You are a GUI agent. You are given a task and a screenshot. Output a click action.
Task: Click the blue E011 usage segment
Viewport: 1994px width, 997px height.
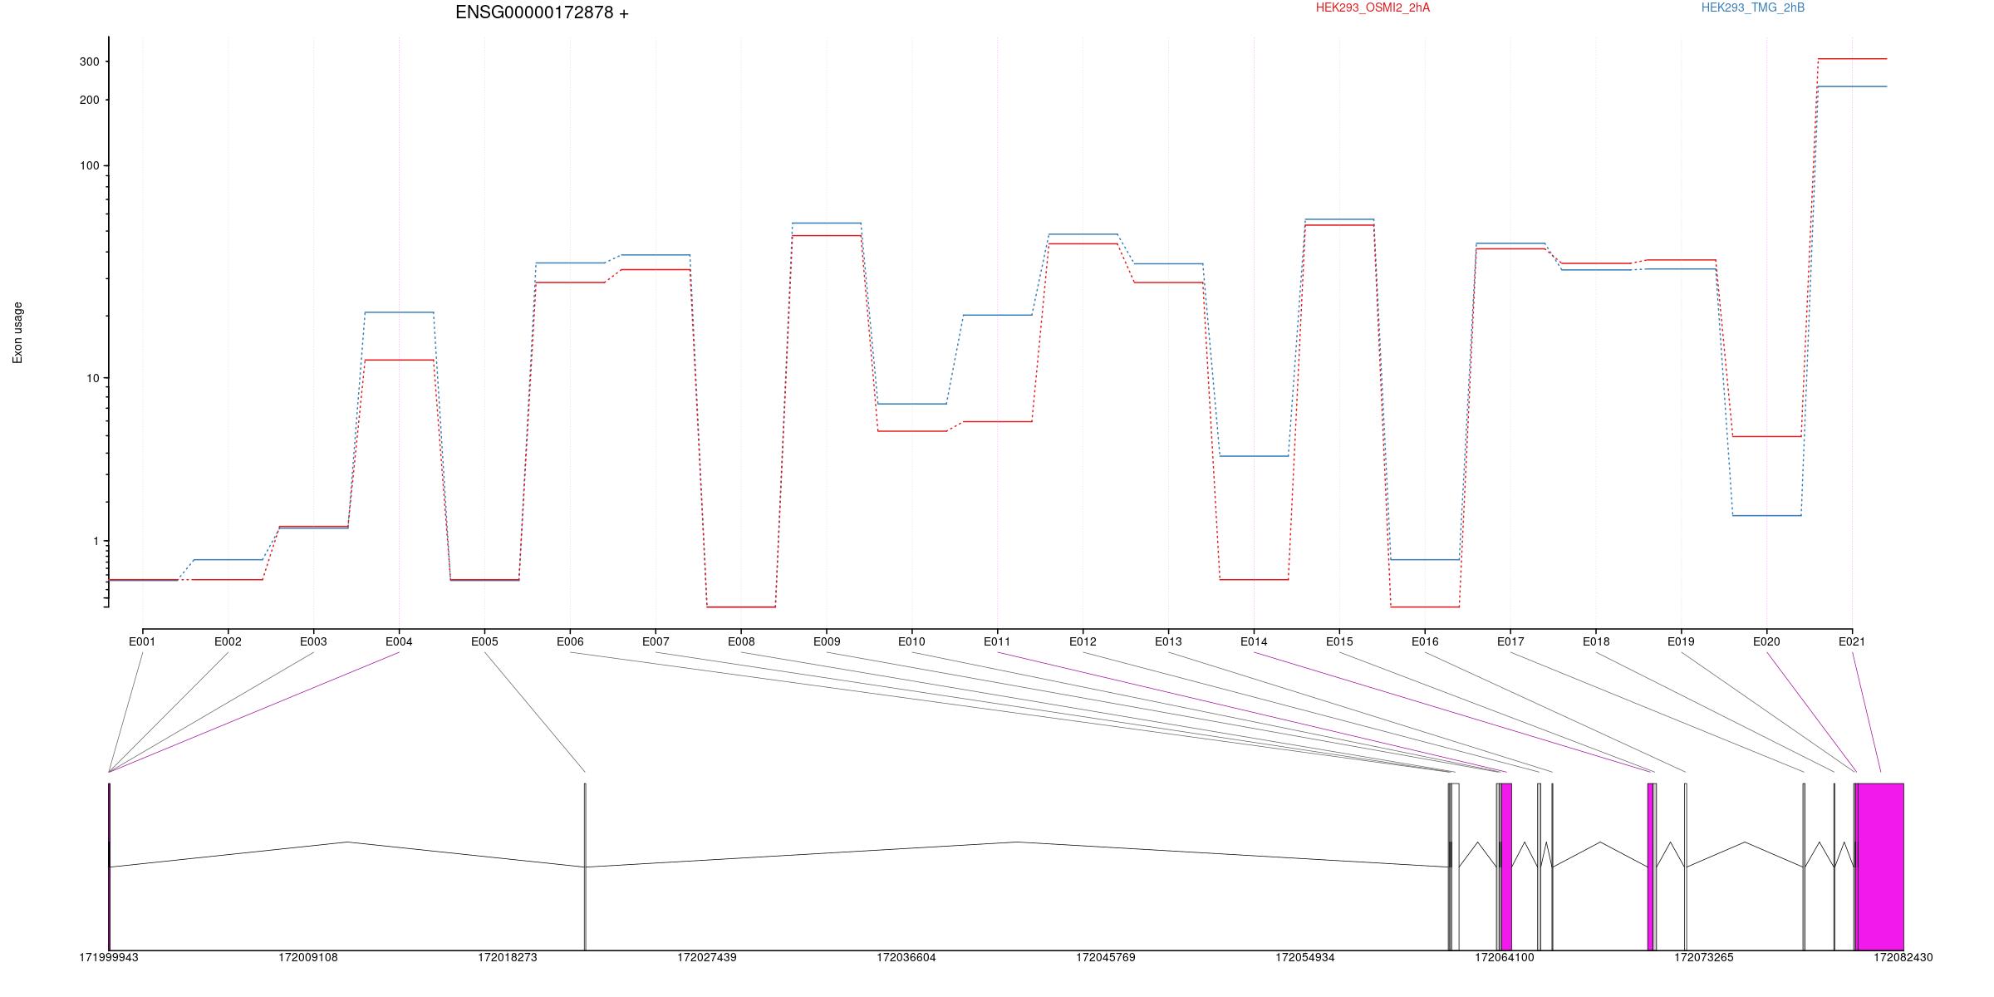[x=997, y=315]
